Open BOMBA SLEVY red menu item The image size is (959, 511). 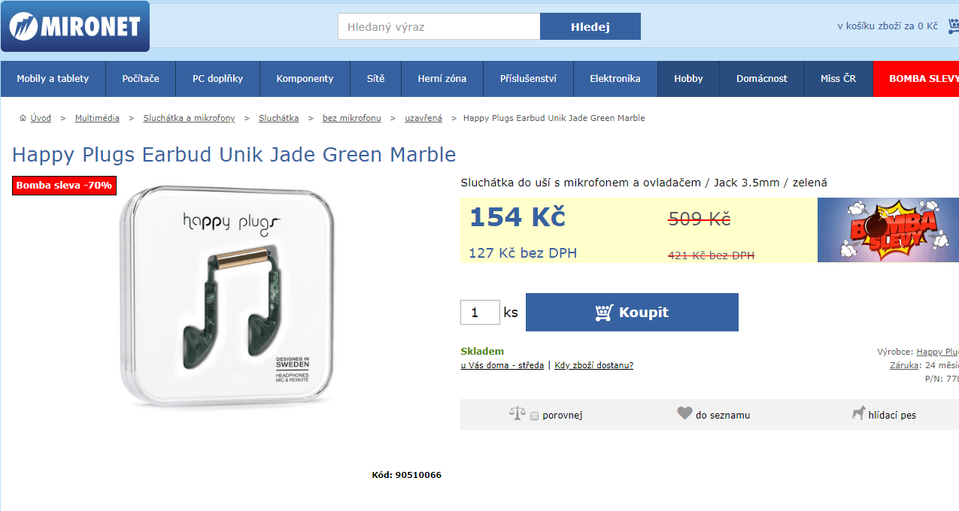[916, 79]
